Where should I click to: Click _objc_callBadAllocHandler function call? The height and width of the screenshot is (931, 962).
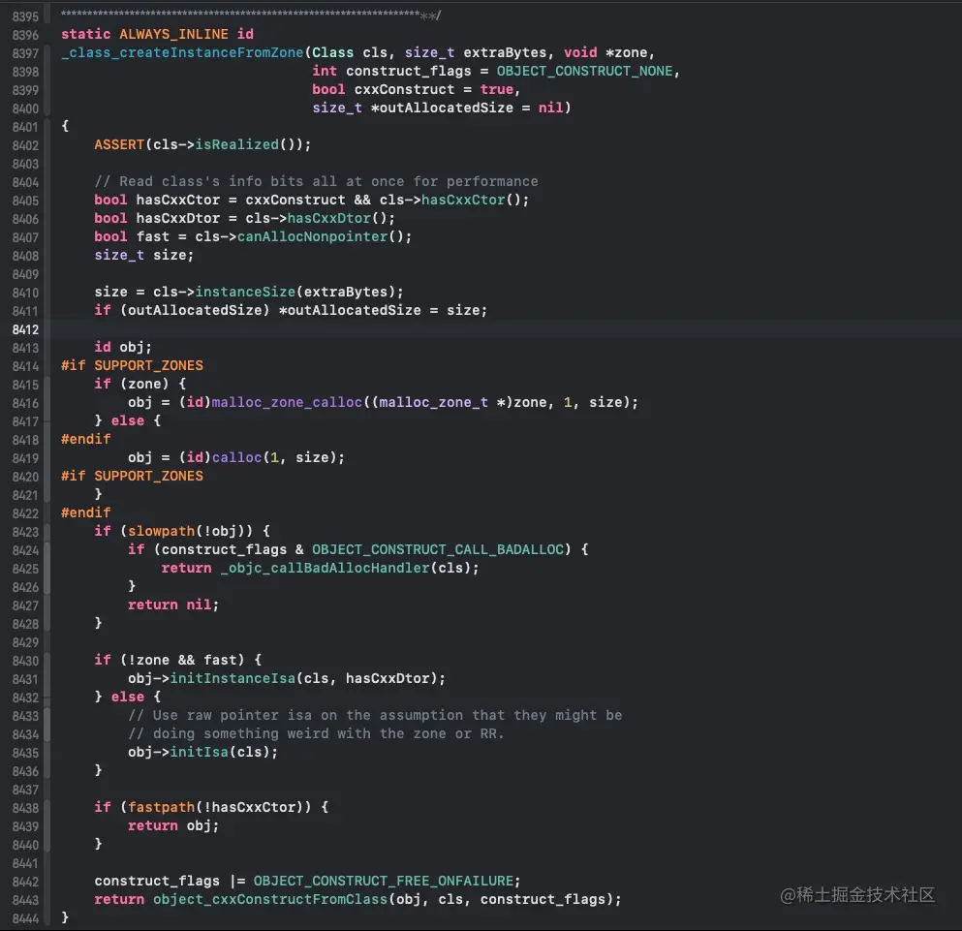(326, 569)
